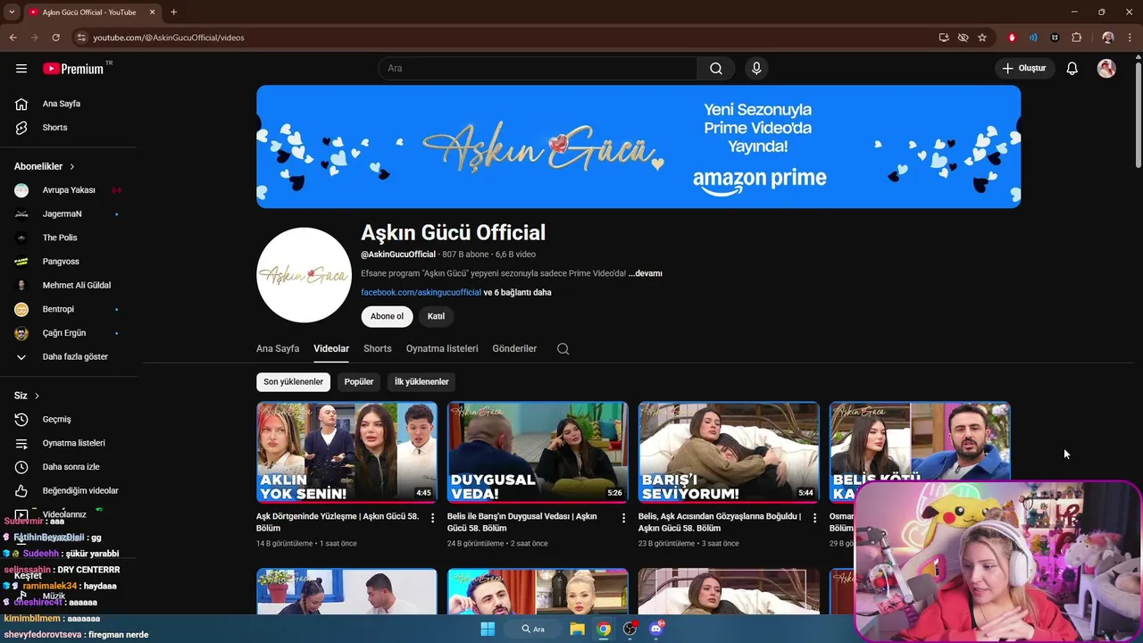Bookmark this page with the star icon
Screen dimensions: 1143x643
(x=982, y=38)
